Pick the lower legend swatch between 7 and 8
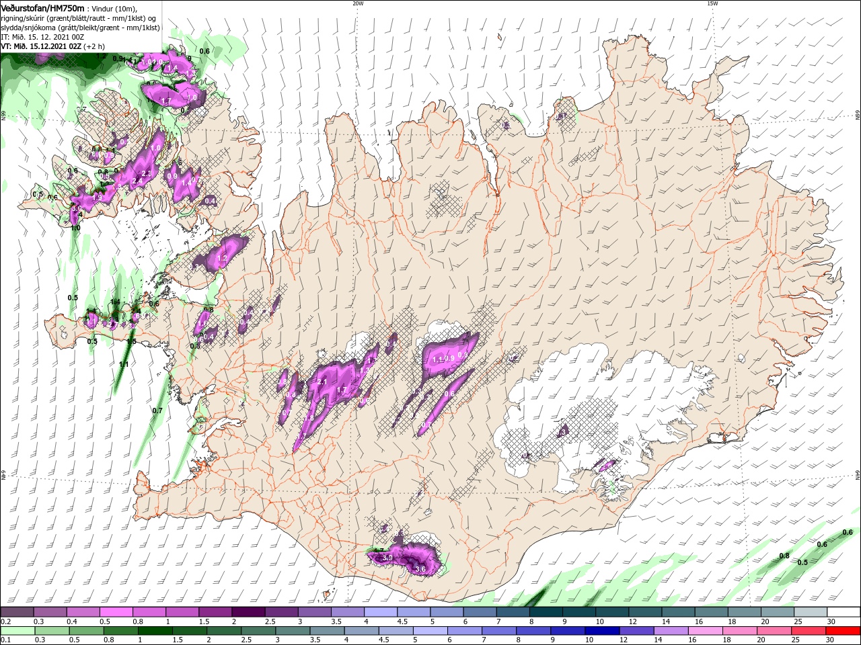 499,631
